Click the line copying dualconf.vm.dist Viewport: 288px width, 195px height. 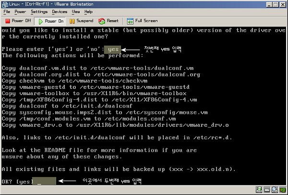pyautogui.click(x=97, y=68)
